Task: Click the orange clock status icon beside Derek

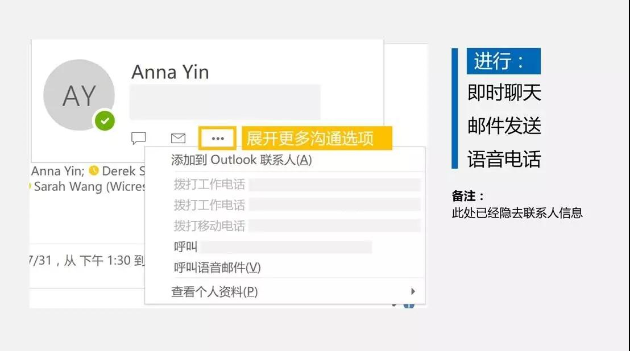Action: [94, 170]
